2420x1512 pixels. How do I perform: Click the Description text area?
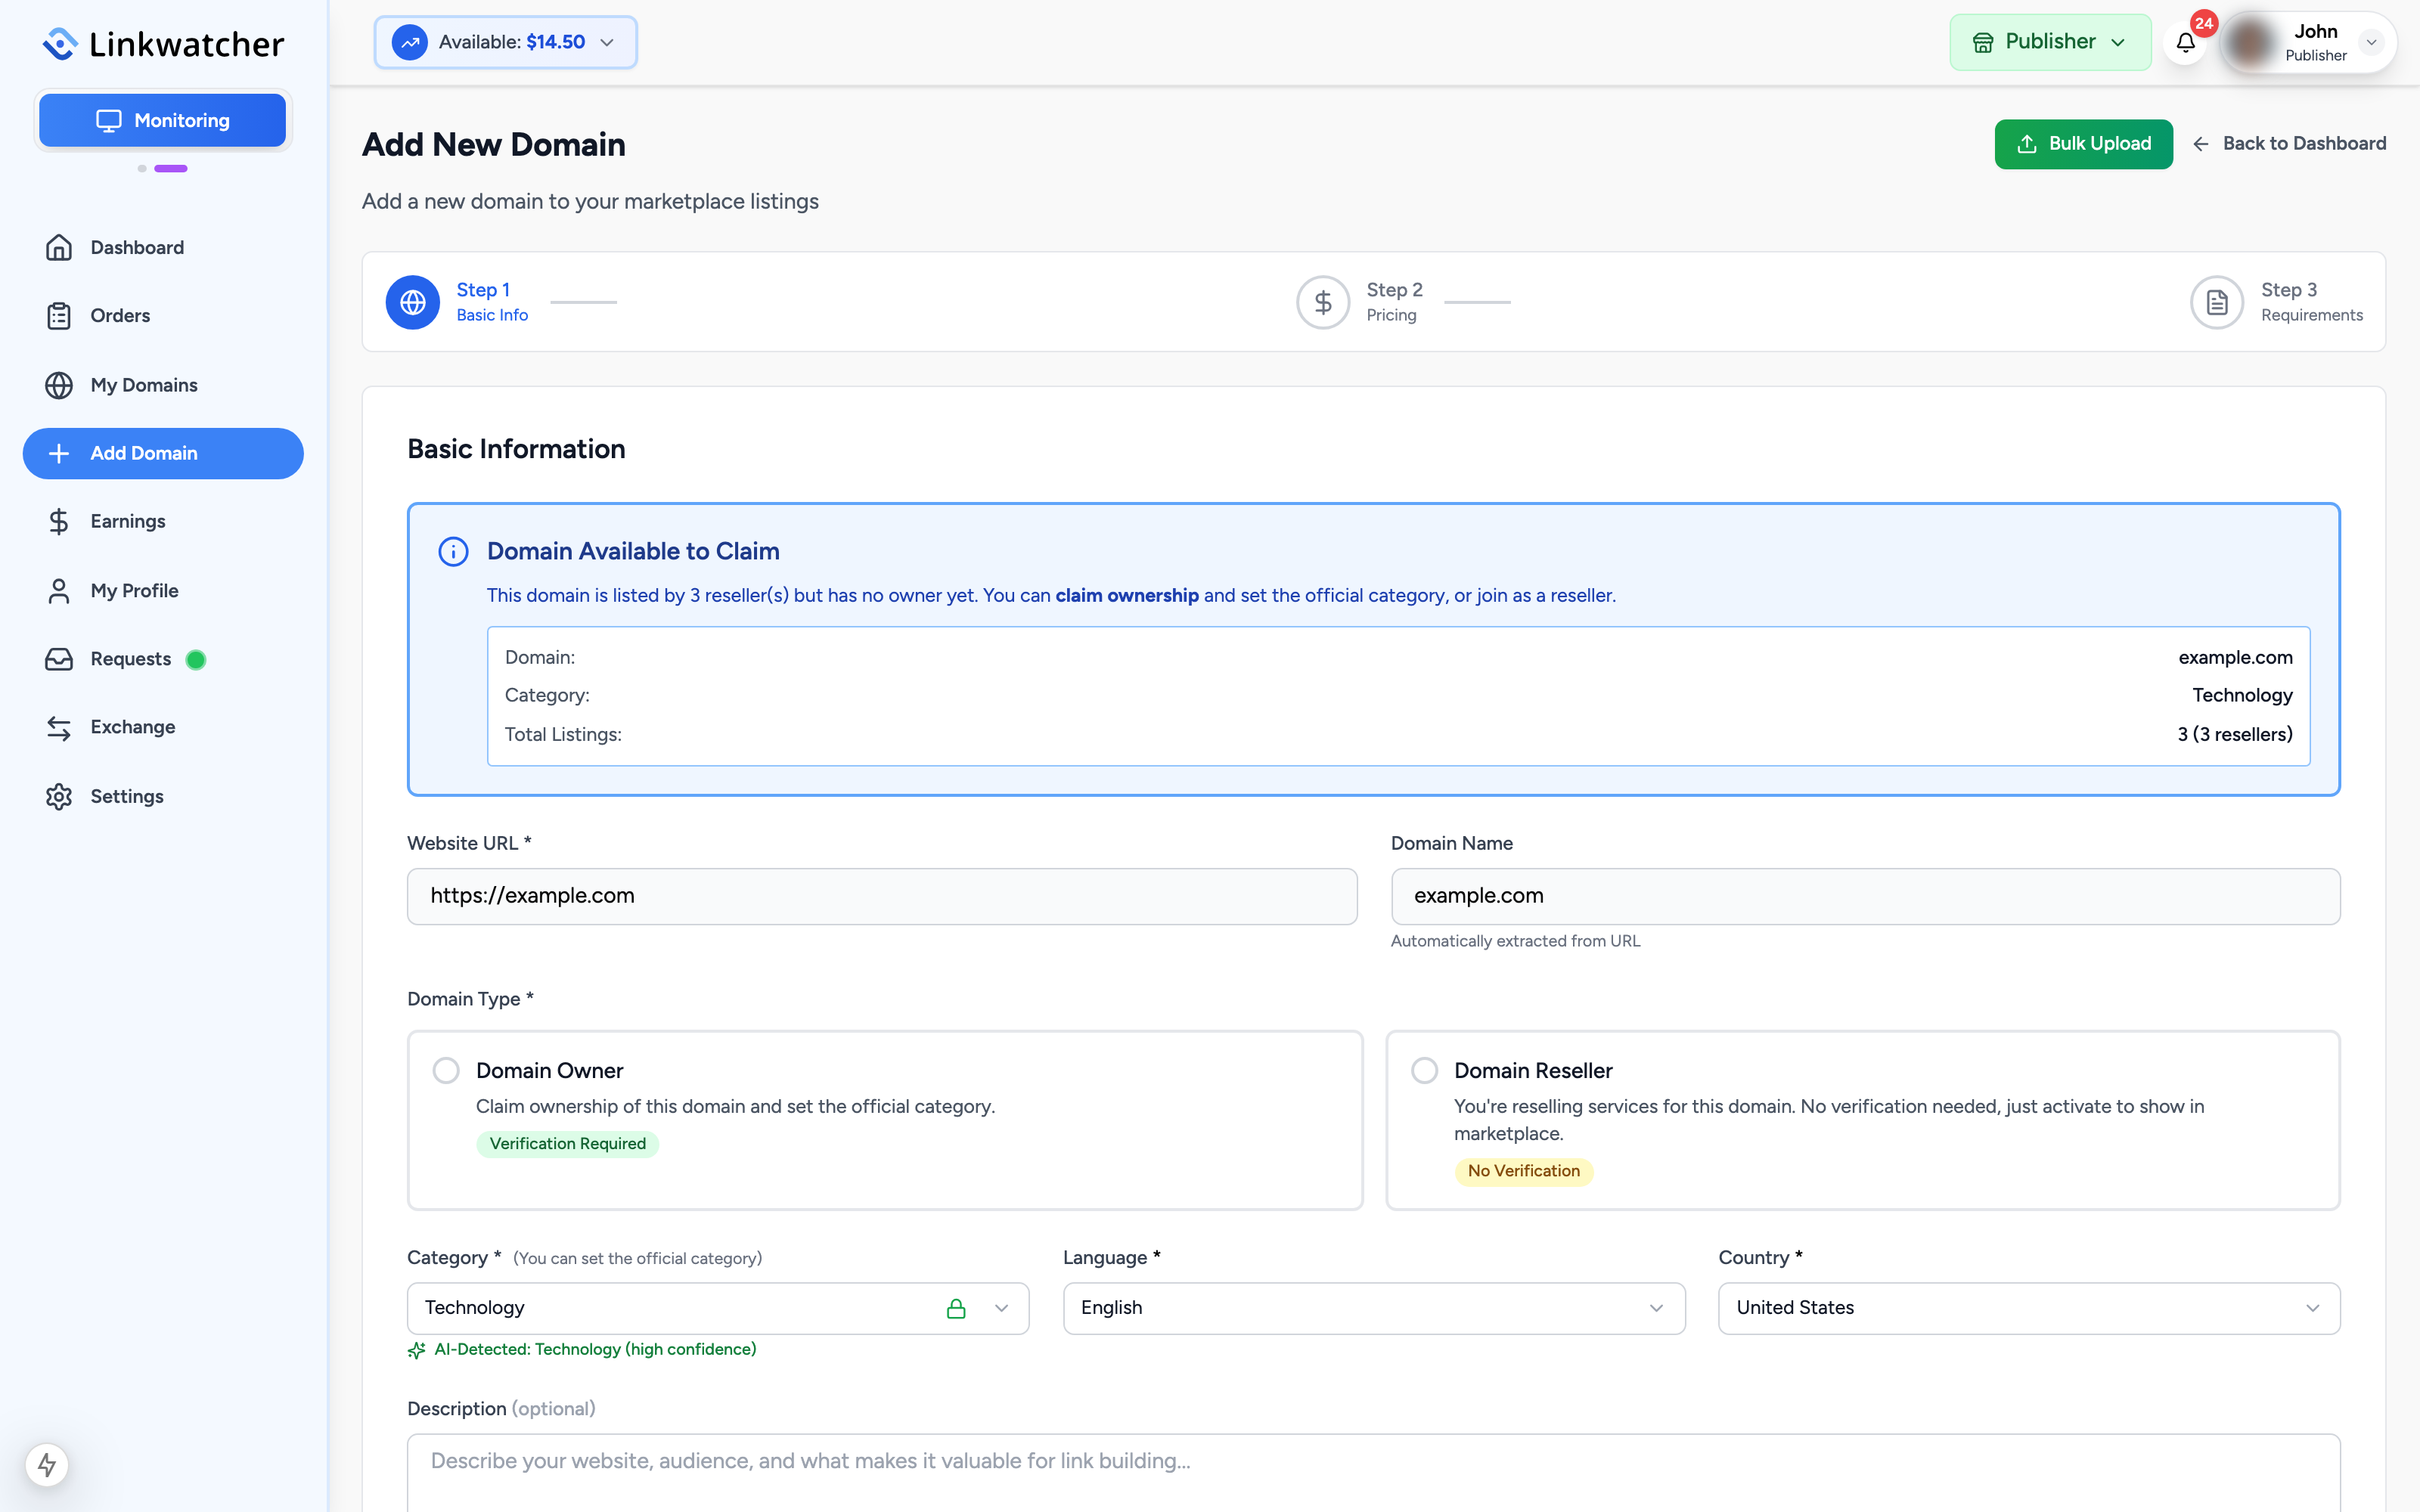[1373, 1473]
